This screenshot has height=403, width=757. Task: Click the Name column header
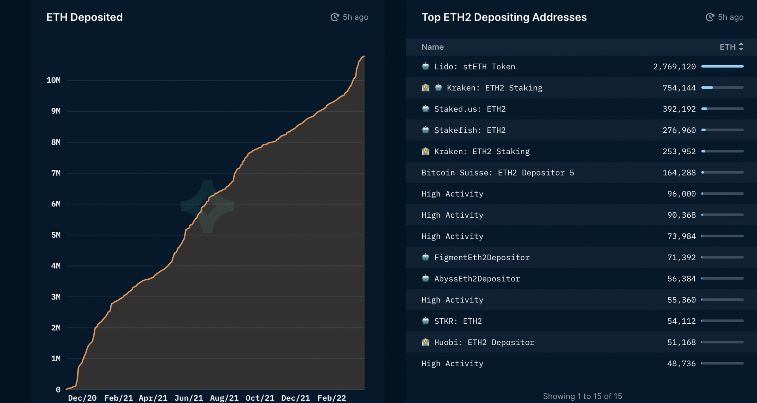(433, 47)
